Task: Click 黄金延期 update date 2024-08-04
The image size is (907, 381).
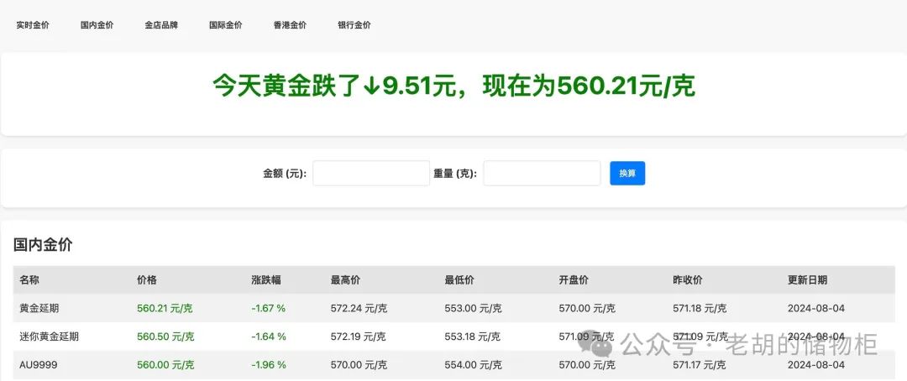Action: [816, 308]
